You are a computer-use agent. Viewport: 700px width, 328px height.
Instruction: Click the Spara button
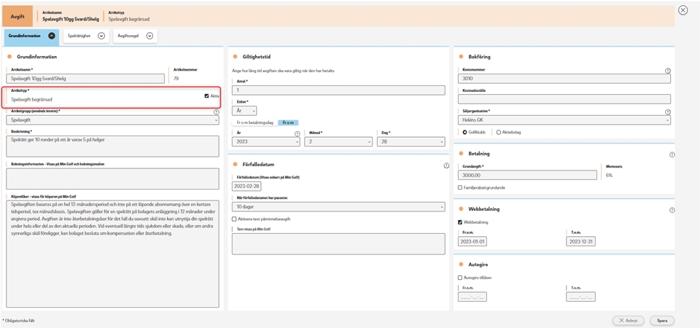click(662, 320)
